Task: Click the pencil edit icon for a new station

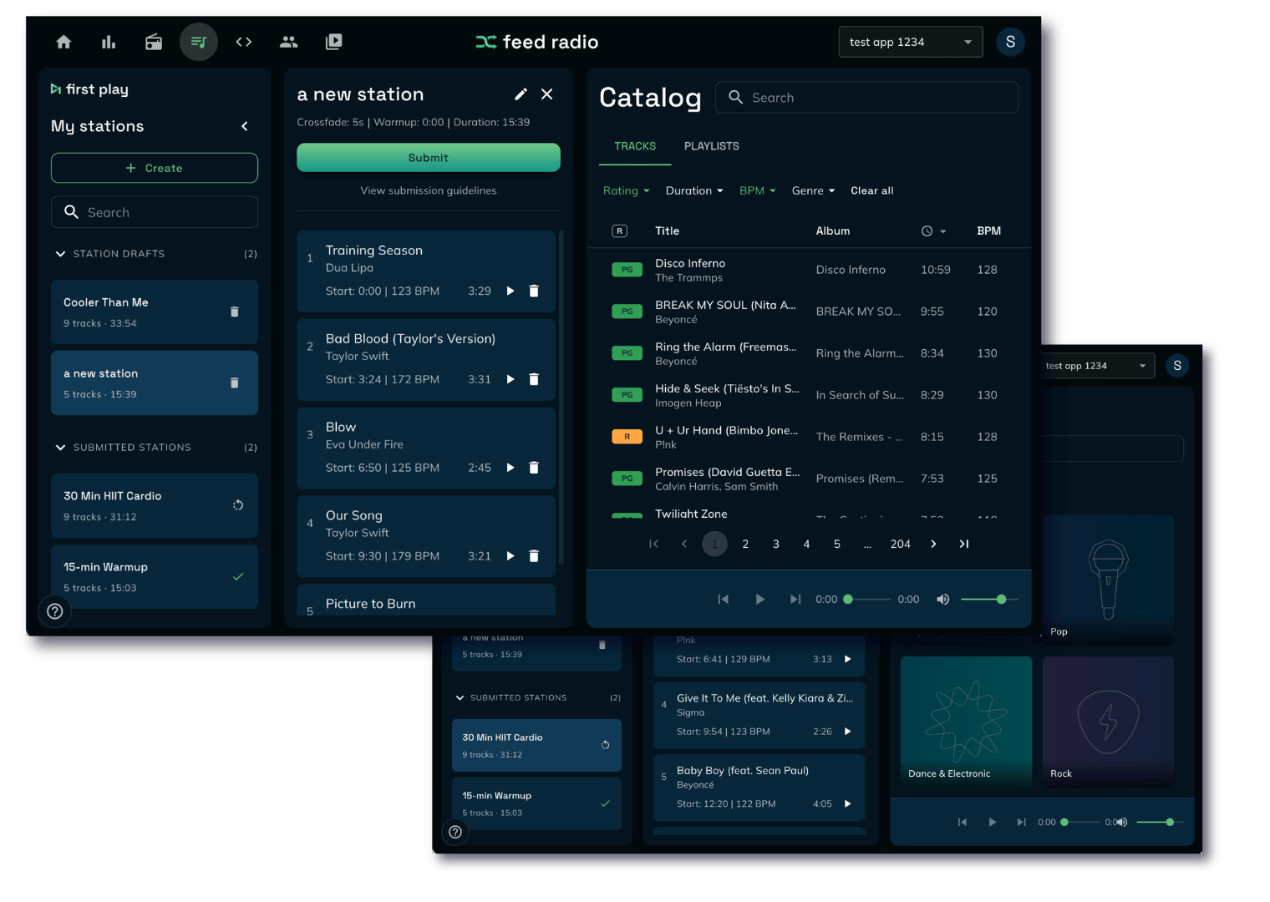Action: click(521, 94)
